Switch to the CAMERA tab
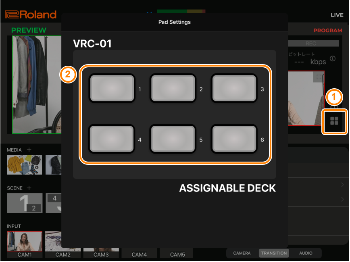Viewport: 350px width, 262px height. tap(242, 253)
